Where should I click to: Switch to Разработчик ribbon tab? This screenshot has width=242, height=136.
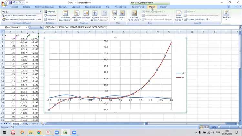[120, 7]
